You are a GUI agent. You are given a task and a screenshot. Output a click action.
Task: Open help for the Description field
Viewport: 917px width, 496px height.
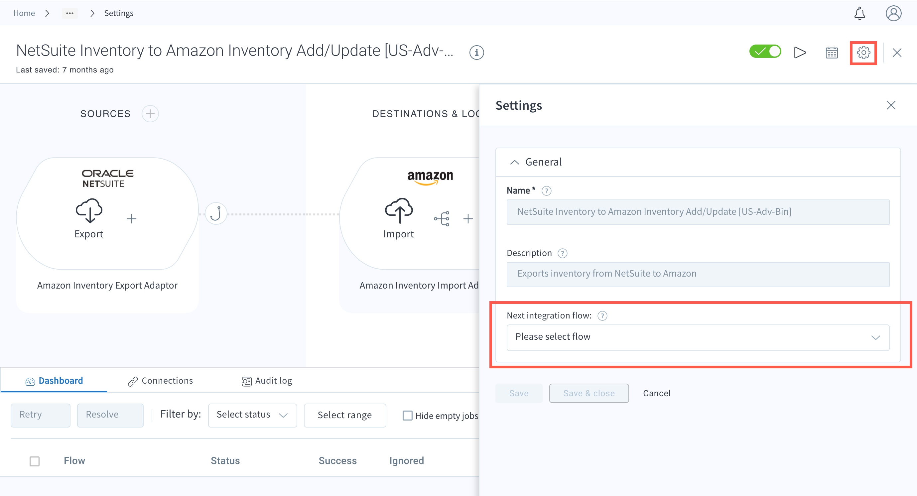562,253
